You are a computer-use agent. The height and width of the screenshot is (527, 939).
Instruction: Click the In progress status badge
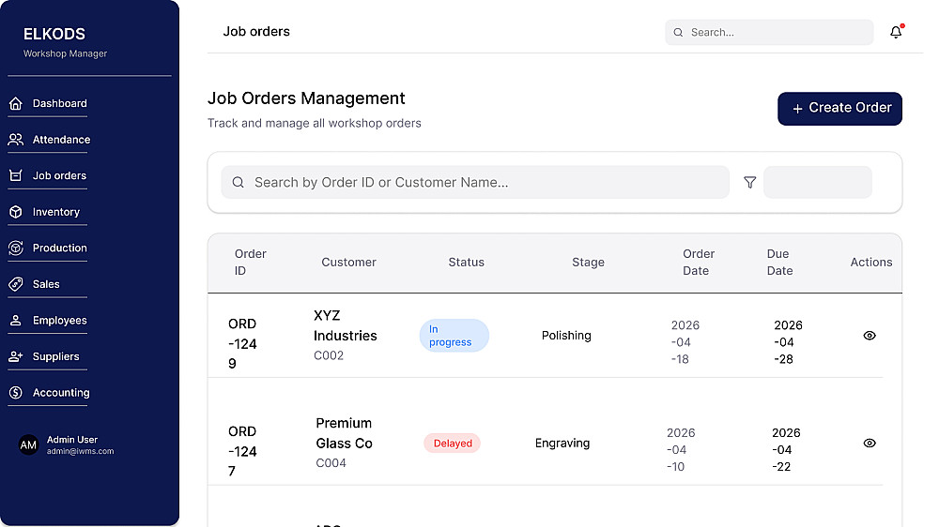pyautogui.click(x=454, y=336)
